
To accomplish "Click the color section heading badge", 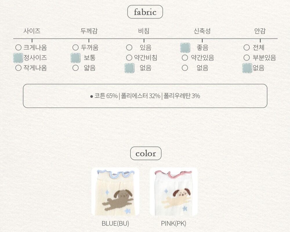I will 146,153.
